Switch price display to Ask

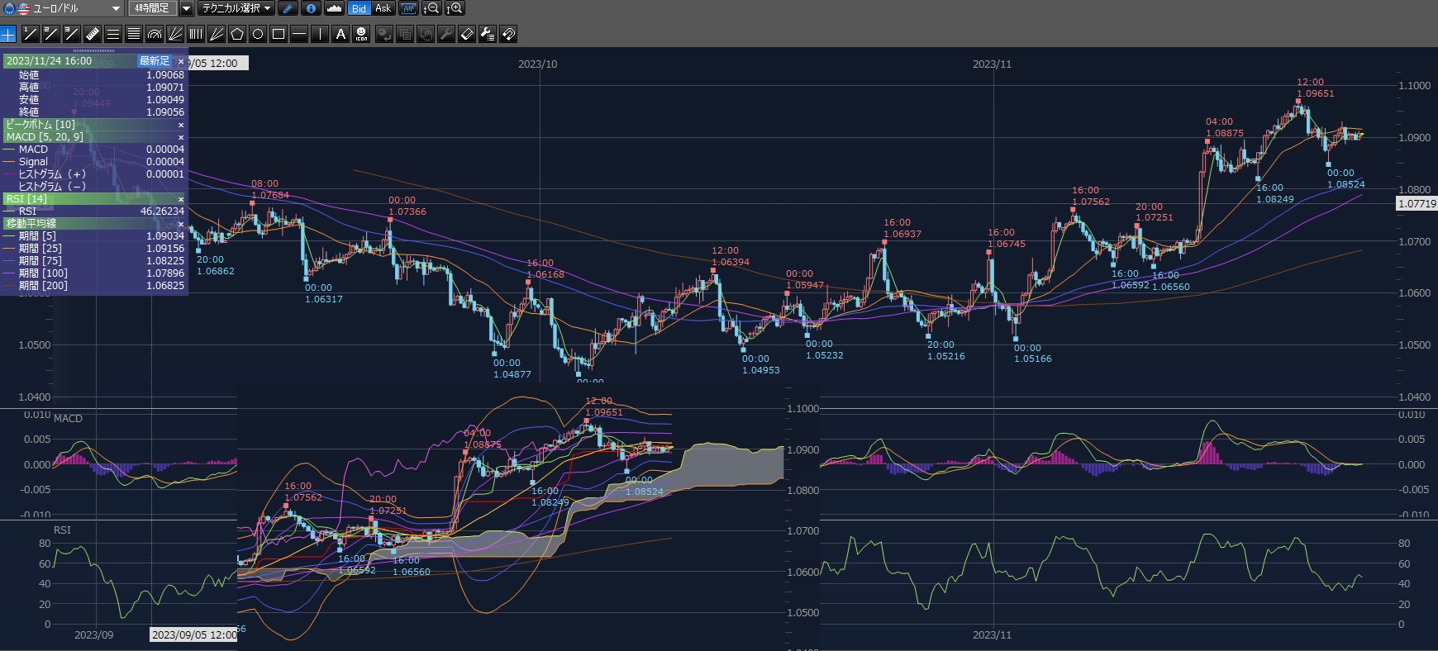click(x=383, y=8)
